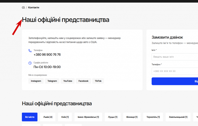Open the Instagram social link
The height and width of the screenshot is (126, 198).
[x=36, y=81]
